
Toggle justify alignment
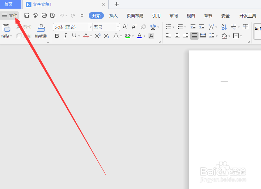(x=194, y=36)
